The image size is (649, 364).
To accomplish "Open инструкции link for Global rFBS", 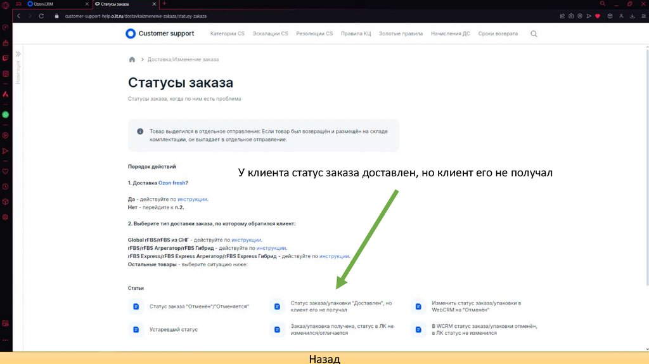I will coord(247,240).
